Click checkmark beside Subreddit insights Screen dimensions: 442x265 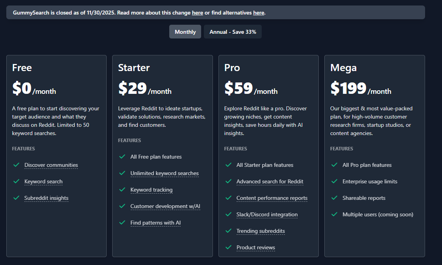17,198
